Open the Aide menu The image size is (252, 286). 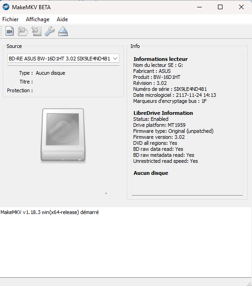(62, 19)
